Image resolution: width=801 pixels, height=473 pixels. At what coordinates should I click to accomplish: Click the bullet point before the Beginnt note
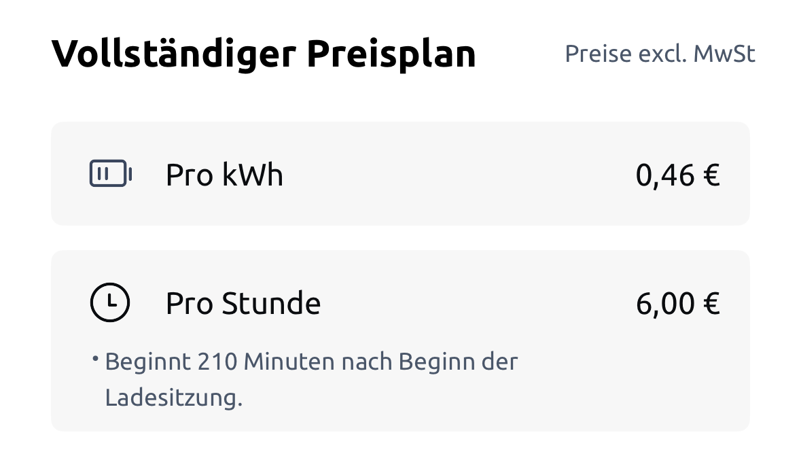point(96,357)
